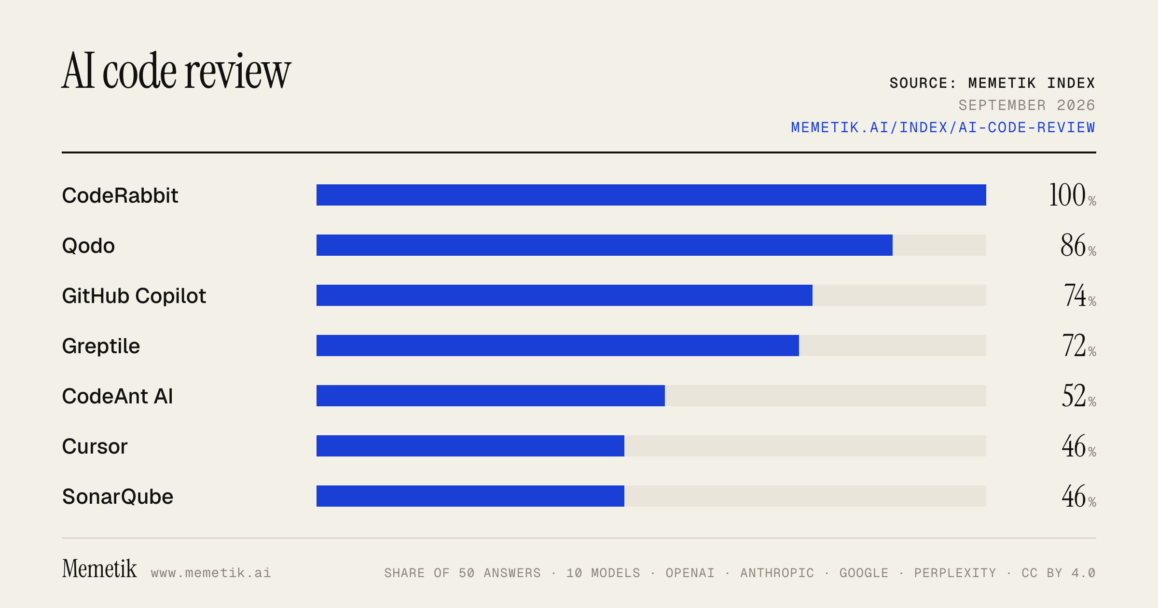Viewport: 1158px width, 608px height.
Task: Select the CodeRabbit blue bar
Action: click(651, 195)
